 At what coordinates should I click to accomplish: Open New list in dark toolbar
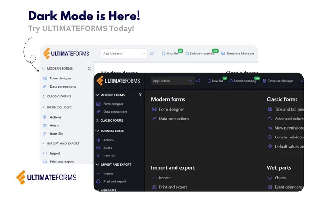point(215,81)
